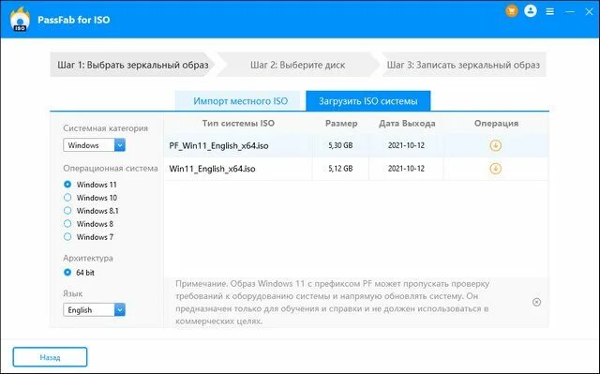Minimize the PassFab window
600x374 pixels.
[x=570, y=12]
